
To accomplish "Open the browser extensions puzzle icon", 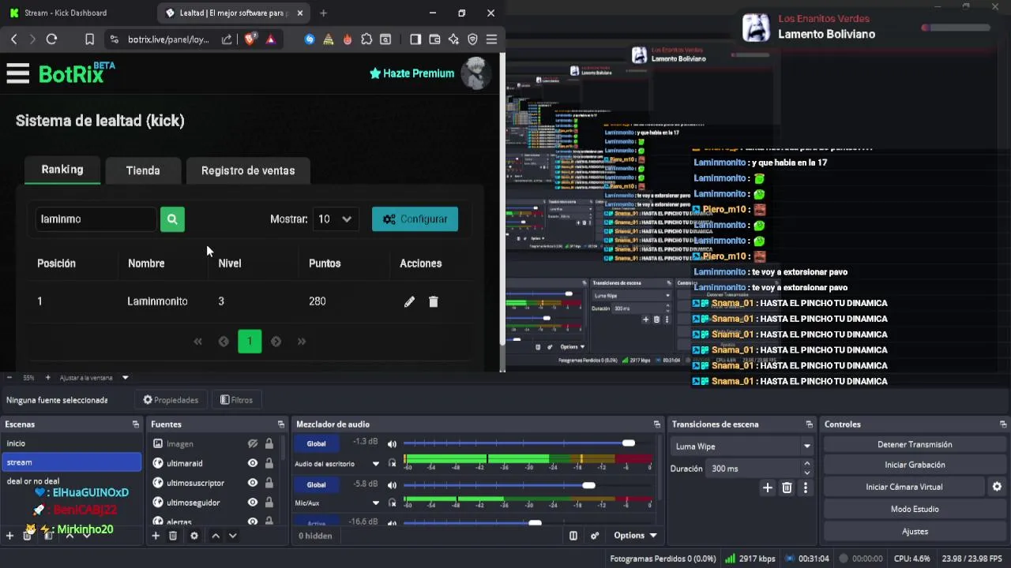I will click(366, 39).
